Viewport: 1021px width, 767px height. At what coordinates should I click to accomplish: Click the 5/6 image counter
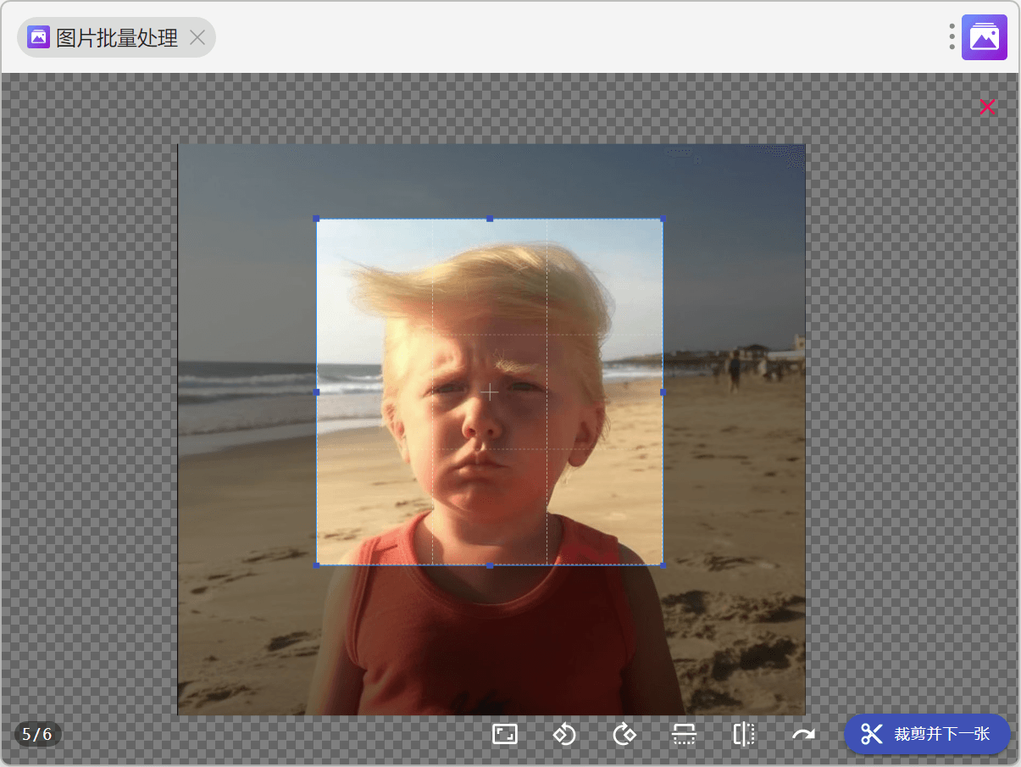coord(37,734)
